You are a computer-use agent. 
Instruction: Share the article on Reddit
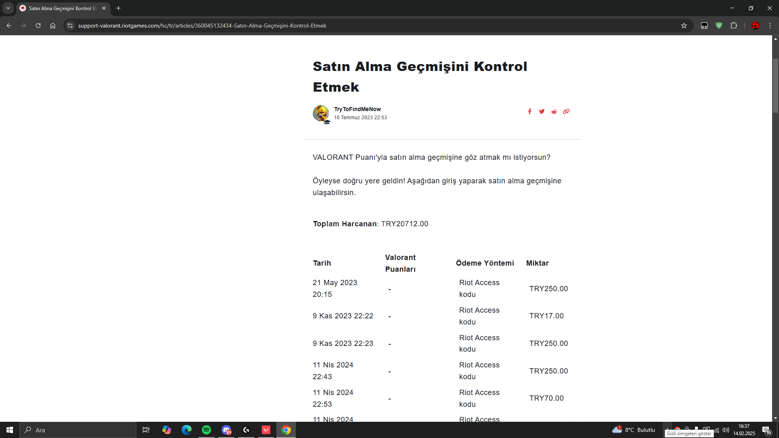click(x=554, y=112)
